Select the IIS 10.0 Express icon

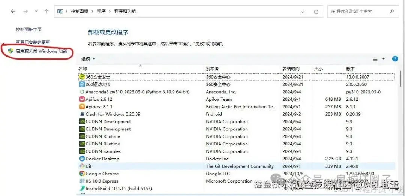point(82,181)
